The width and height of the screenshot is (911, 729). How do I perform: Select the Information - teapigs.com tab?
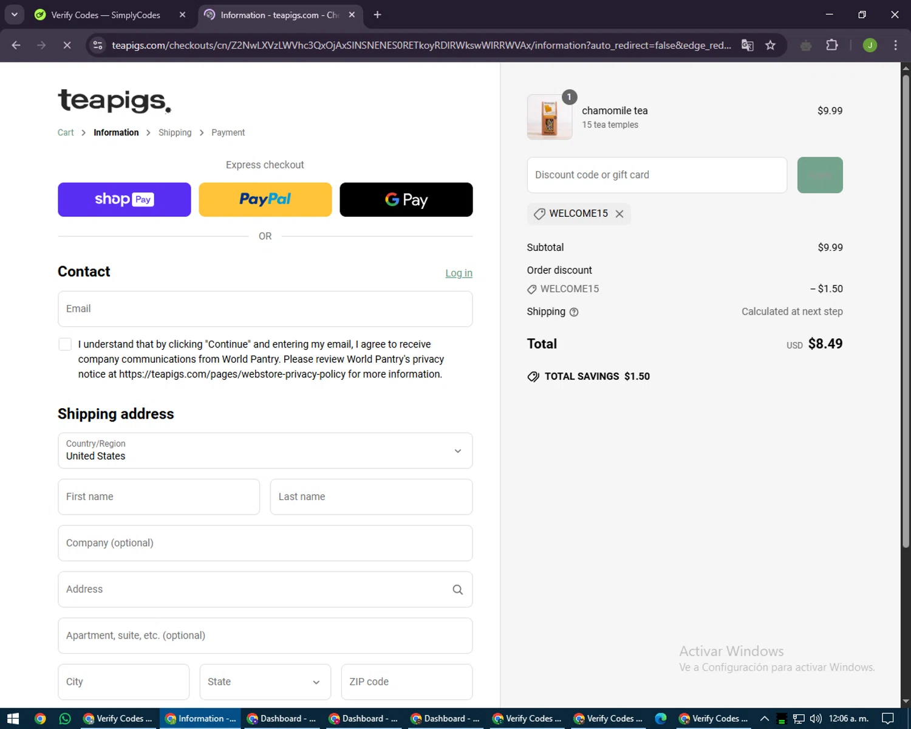[279, 15]
